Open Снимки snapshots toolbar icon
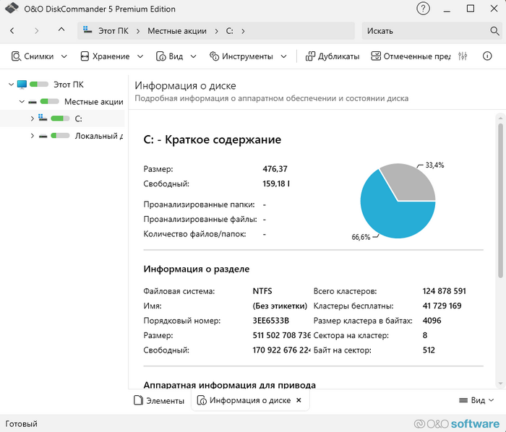Image resolution: width=506 pixels, height=432 pixels. pos(16,56)
